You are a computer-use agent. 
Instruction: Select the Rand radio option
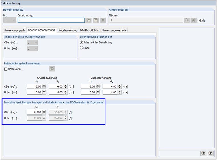(81, 48)
